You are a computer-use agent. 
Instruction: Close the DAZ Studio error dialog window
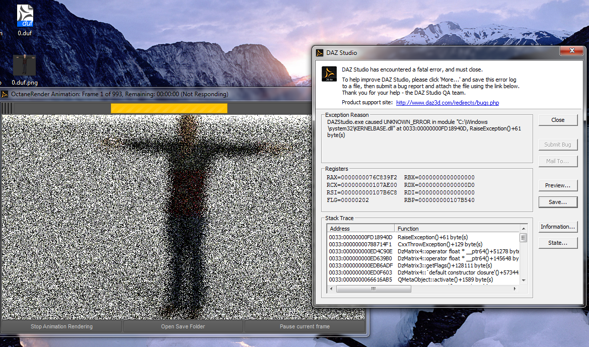[572, 50]
